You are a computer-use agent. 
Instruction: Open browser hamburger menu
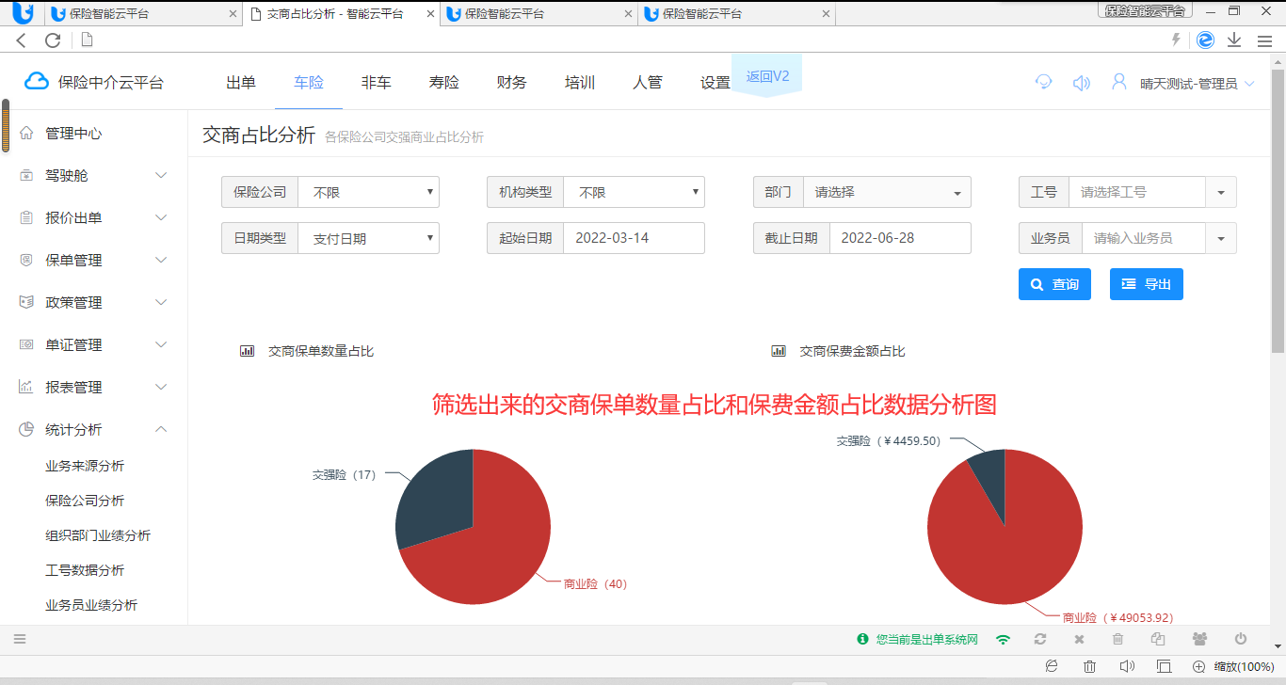(x=1264, y=40)
